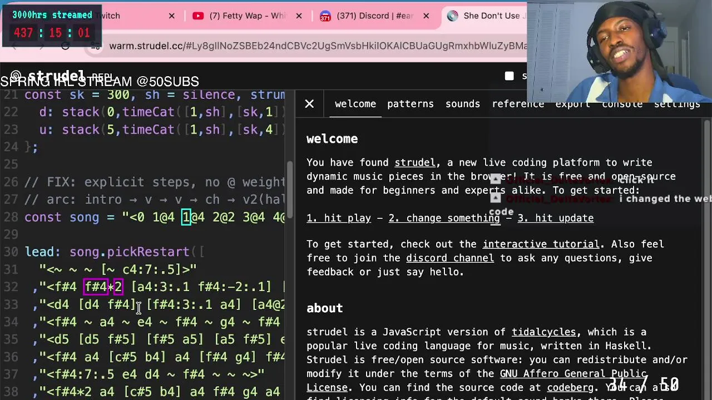Click the comment '// FIX: explicit steps'
The image size is (712, 400).
coord(155,182)
